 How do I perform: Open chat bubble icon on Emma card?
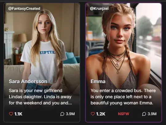click(x=144, y=114)
